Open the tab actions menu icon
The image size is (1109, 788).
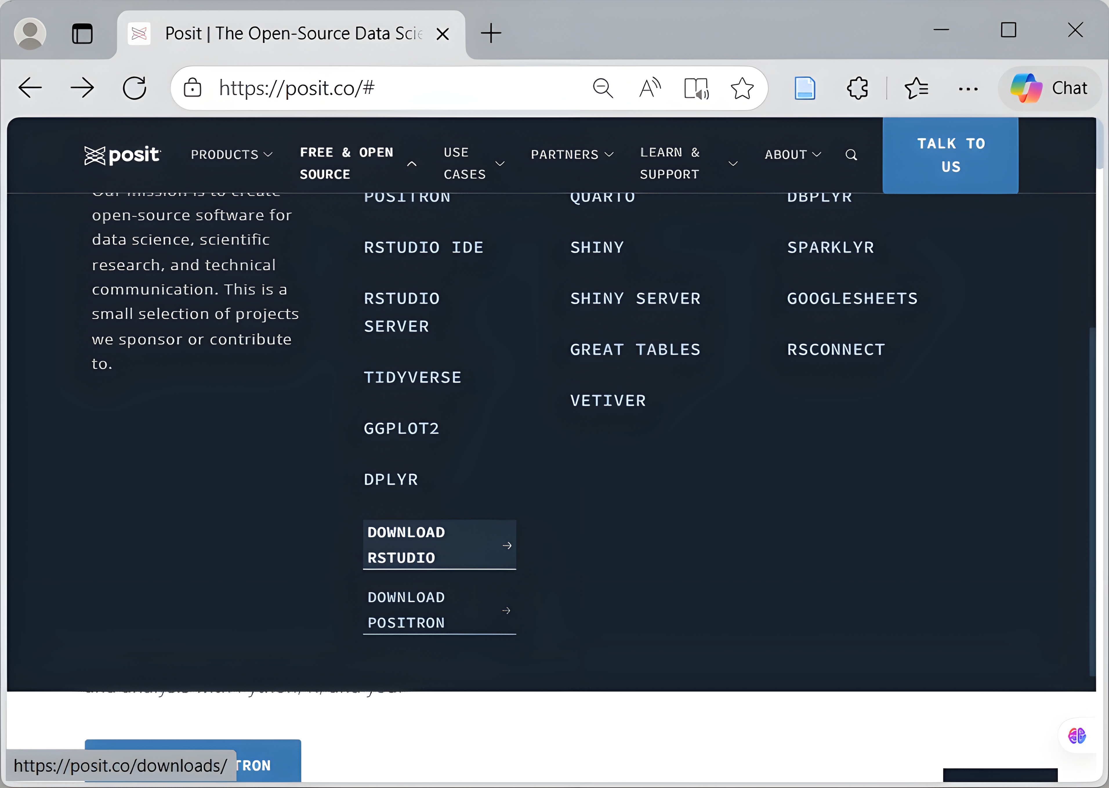pyautogui.click(x=82, y=34)
